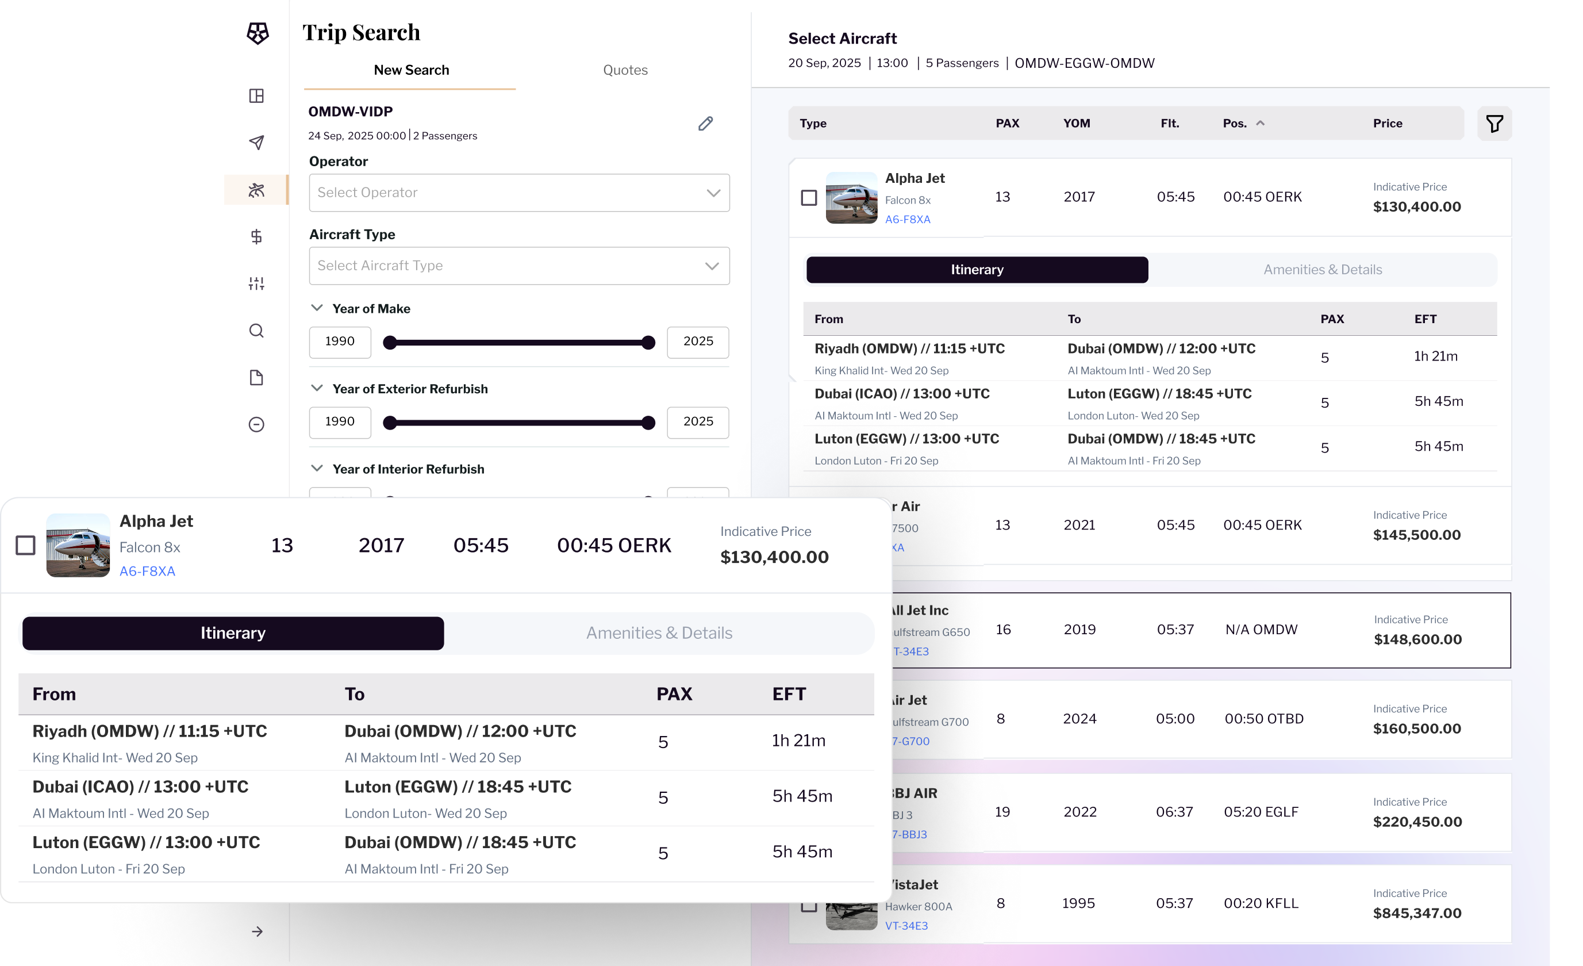Click the filter funnel icon

click(1494, 124)
